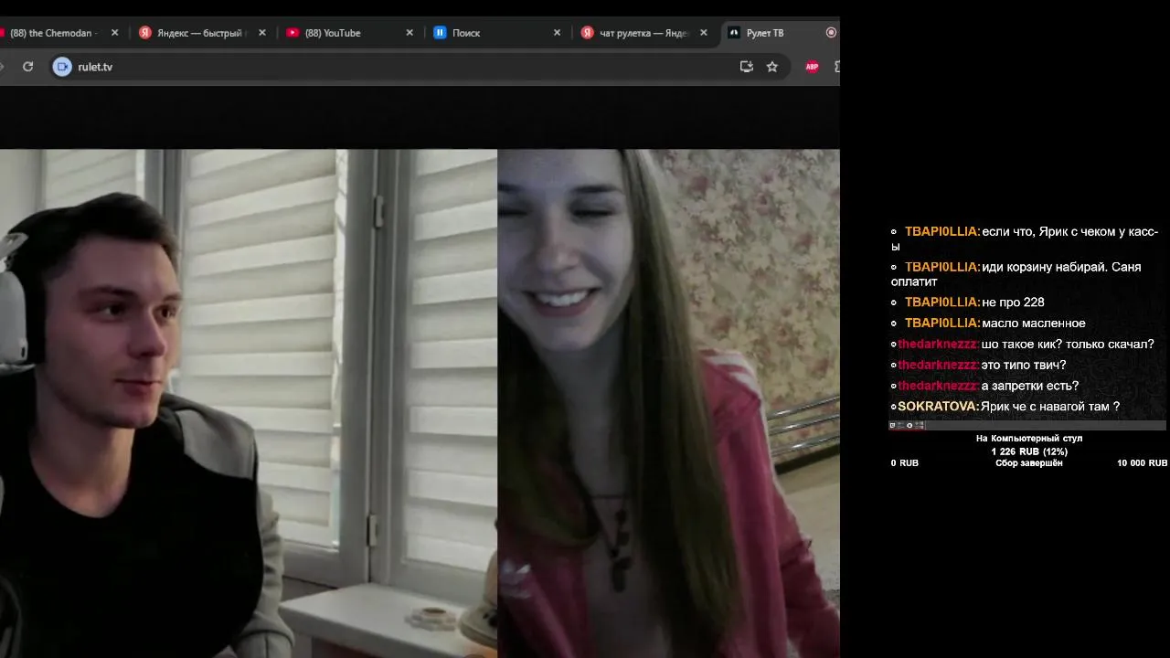
Task: Click the 'Сбор завершён' status text
Action: click(1029, 463)
